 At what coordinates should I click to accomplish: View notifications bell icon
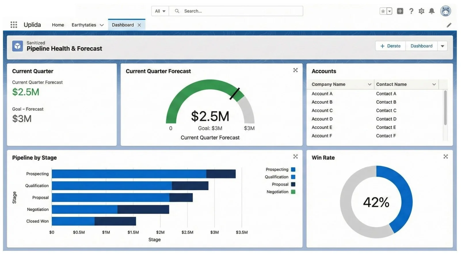tap(432, 11)
